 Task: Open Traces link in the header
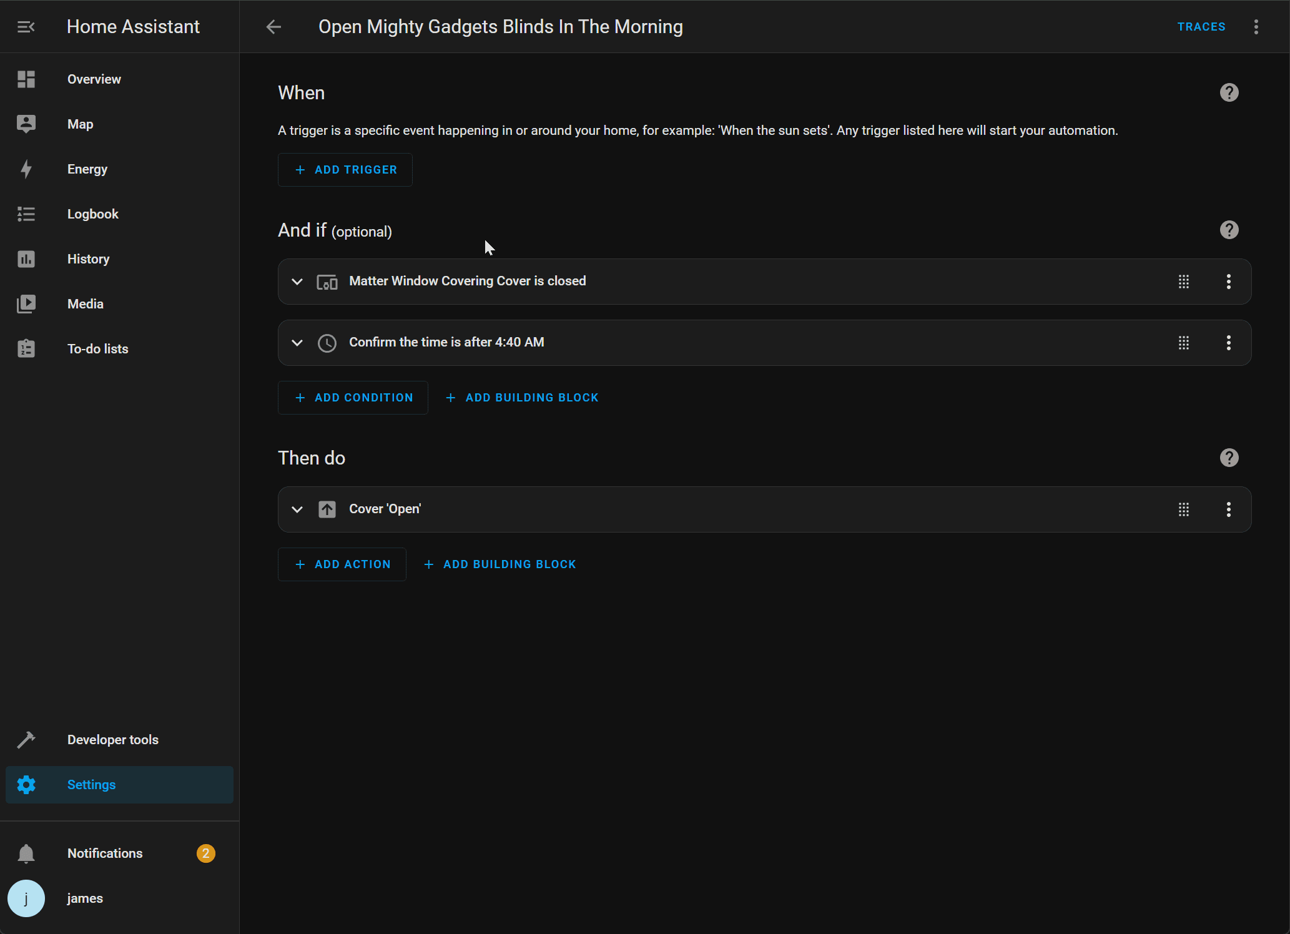coord(1201,27)
